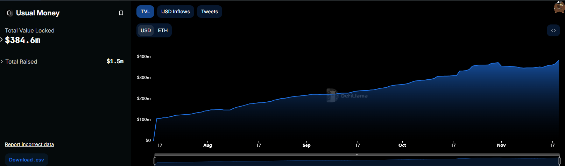The width and height of the screenshot is (565, 166).
Task: Click the $100m y-axis label
Action: 144,119
